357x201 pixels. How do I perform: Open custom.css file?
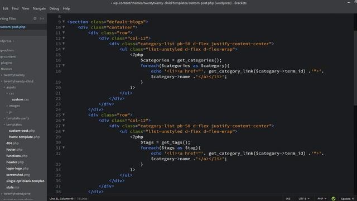pos(20,99)
